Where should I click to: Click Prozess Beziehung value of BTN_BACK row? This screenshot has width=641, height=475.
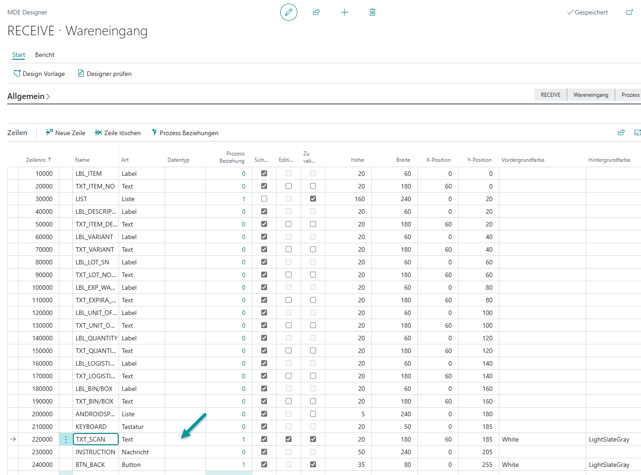pos(244,465)
